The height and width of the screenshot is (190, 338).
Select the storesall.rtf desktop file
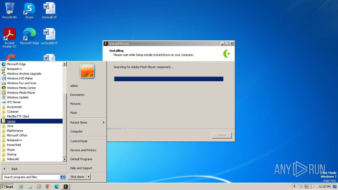[49, 11]
